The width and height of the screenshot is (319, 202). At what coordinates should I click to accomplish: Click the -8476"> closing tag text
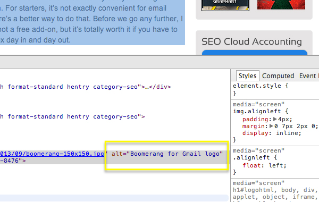tap(13, 161)
